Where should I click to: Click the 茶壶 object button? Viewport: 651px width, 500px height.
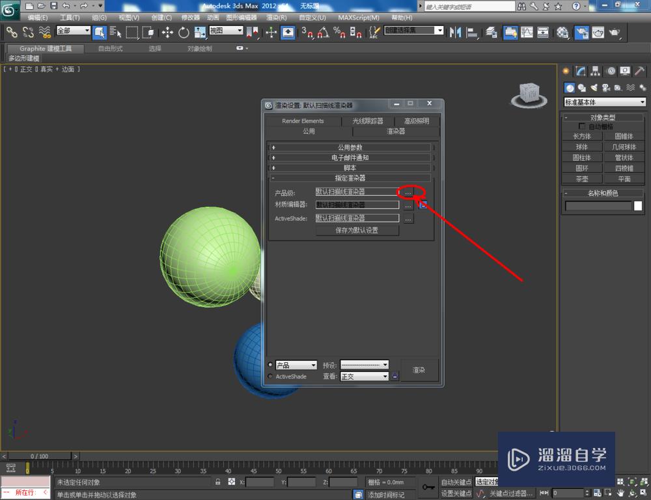pos(581,179)
